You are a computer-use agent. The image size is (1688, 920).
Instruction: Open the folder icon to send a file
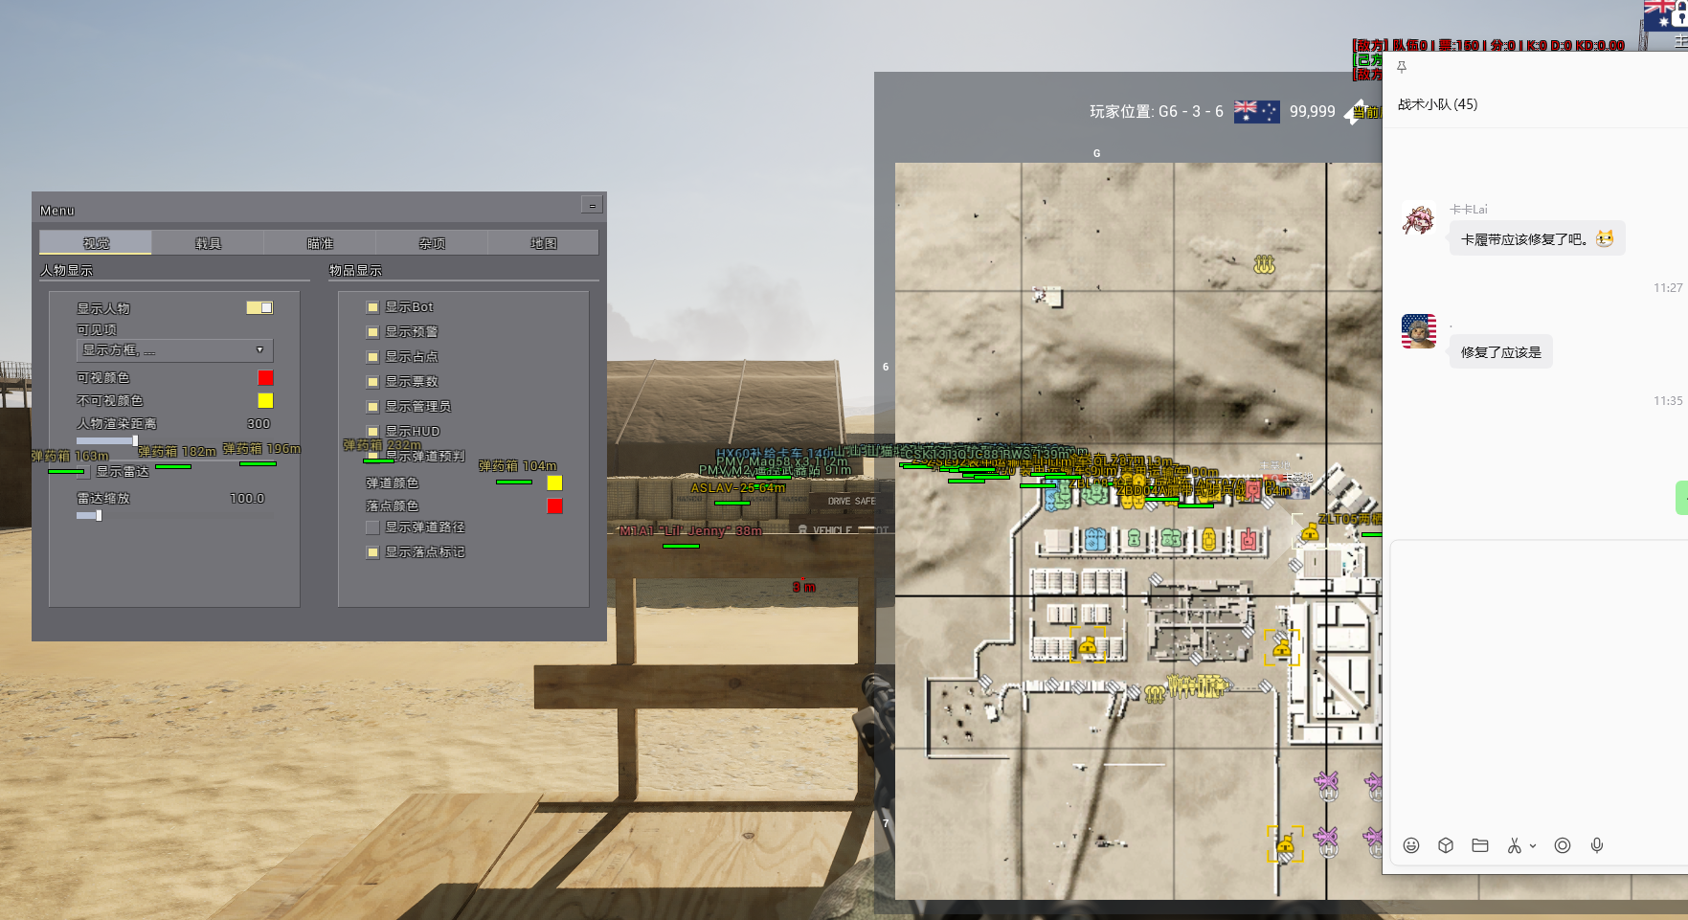coord(1480,845)
